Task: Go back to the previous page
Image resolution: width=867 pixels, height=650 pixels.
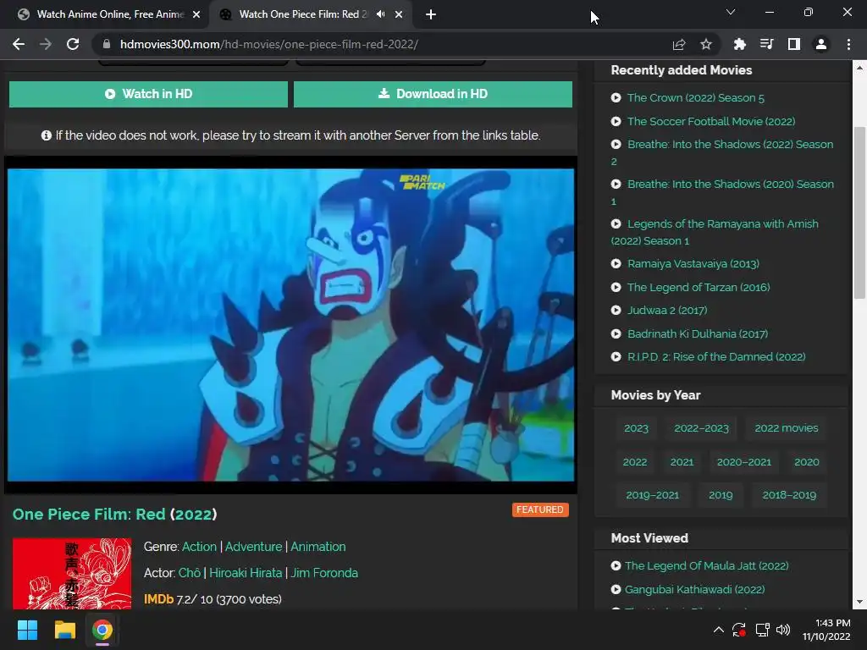Action: 19,44
